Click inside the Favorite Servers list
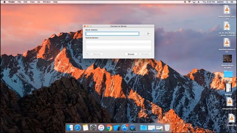Screen dimensions: 237x133 118,45
